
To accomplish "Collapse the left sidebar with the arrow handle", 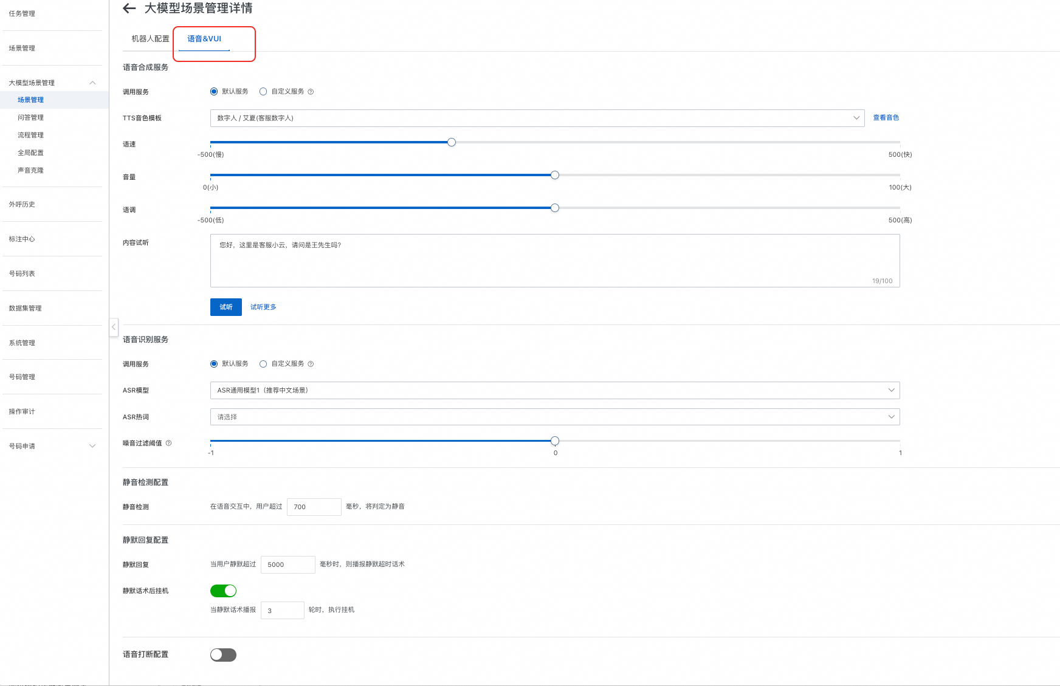I will (114, 327).
